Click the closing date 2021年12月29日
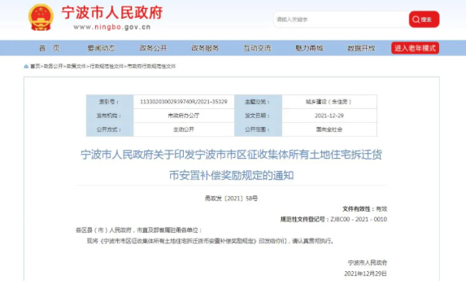Viewport: 466px width, 302px height. tap(365, 274)
